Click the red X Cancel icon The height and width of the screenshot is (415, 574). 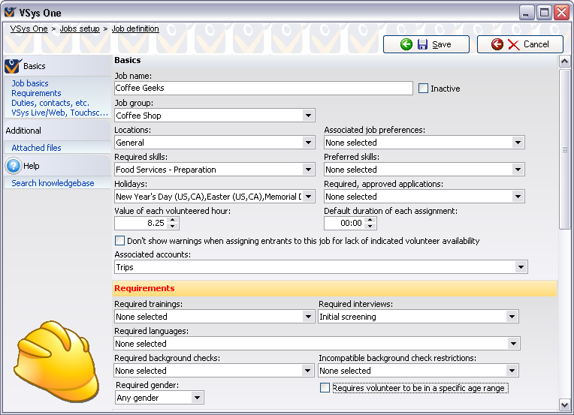[514, 45]
